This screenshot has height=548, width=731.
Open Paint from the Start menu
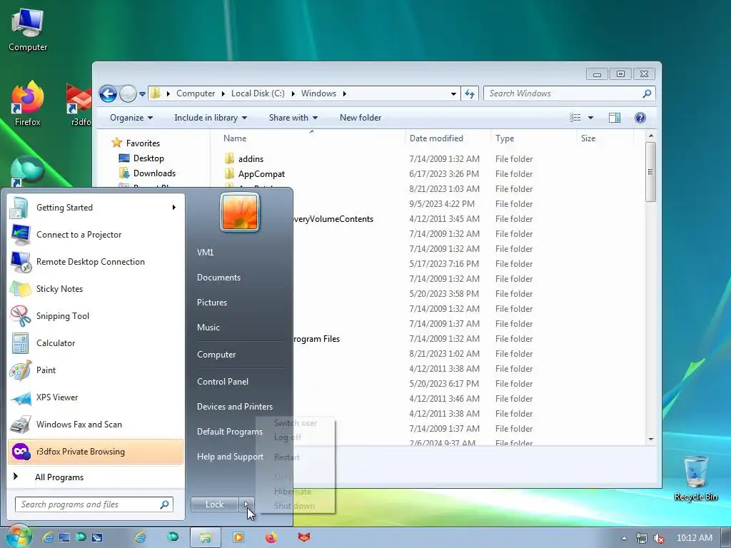[96, 370]
